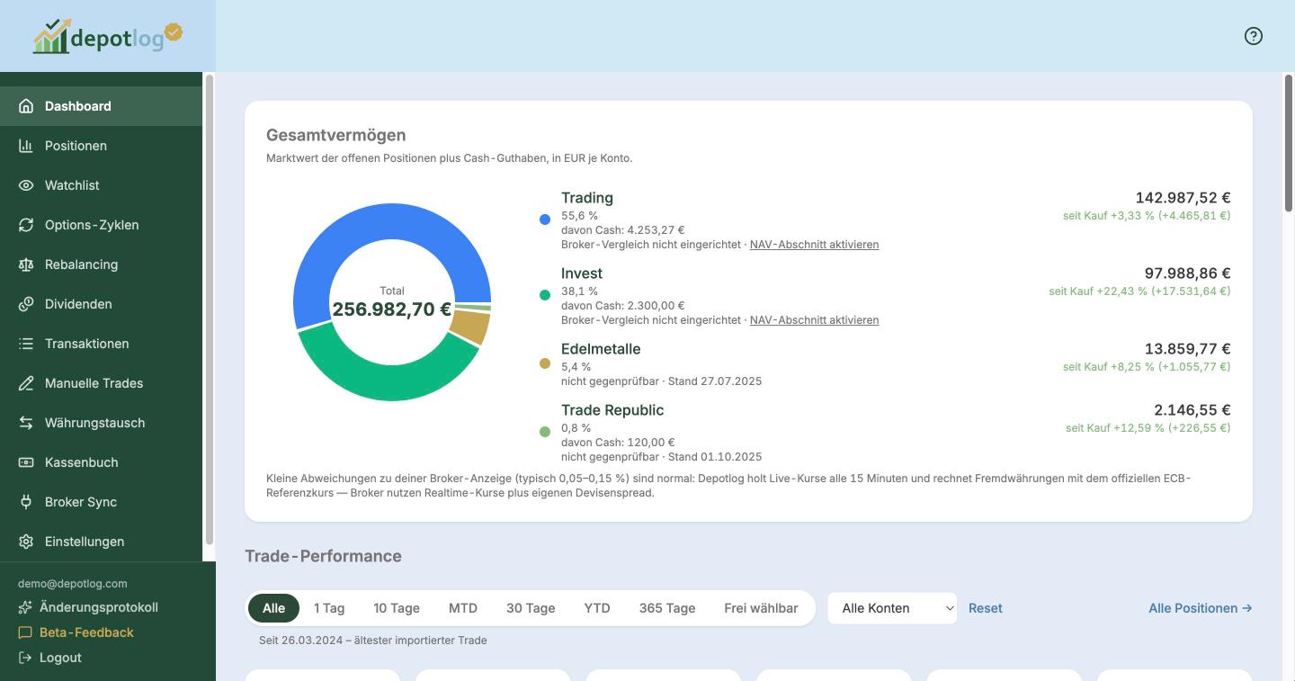The height and width of the screenshot is (681, 1295).
Task: Click the Einstellungen gear icon
Action: point(26,542)
